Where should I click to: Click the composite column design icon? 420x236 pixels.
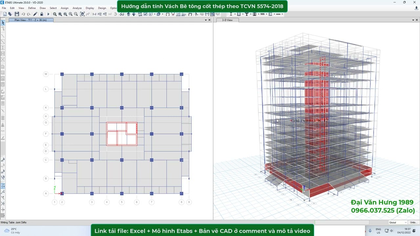(x=255, y=14)
